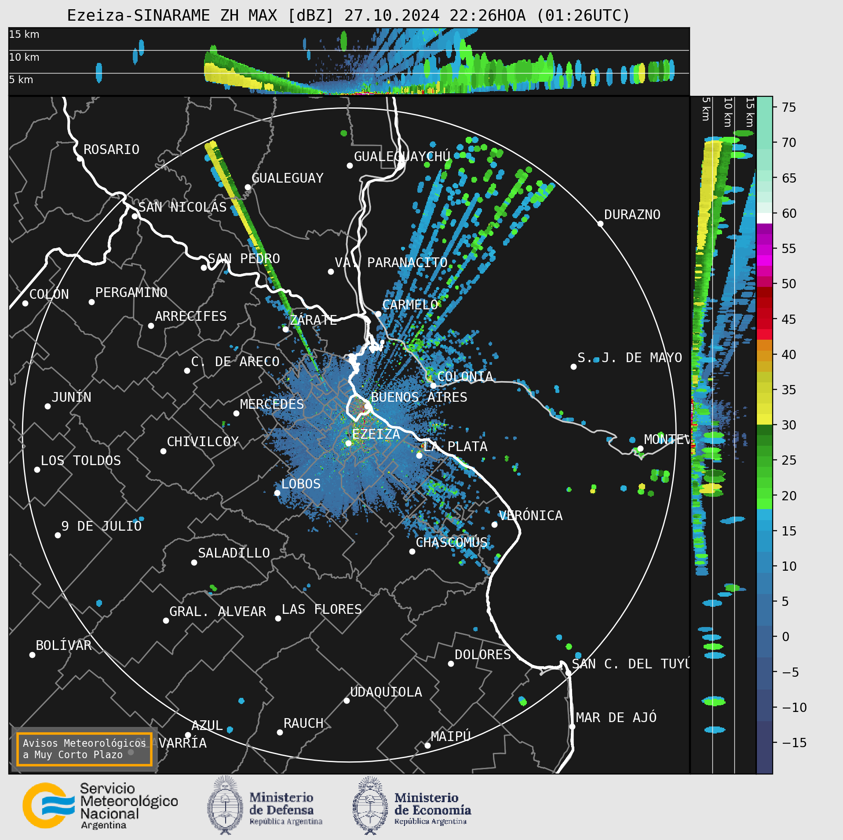Click the white dot marking Ezeiza
The height and width of the screenshot is (840, 843).
tap(348, 444)
